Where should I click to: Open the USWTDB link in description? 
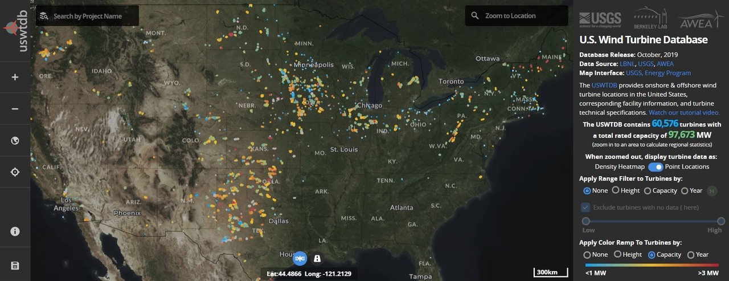click(x=604, y=85)
